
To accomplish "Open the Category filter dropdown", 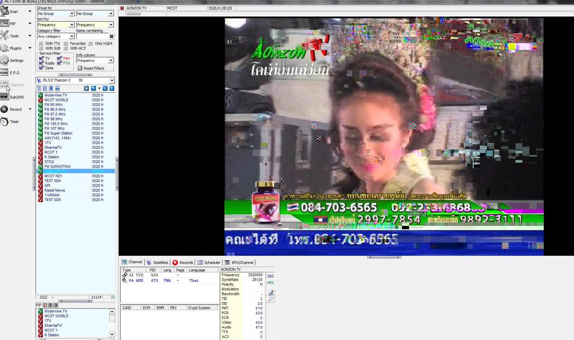I will [x=72, y=36].
